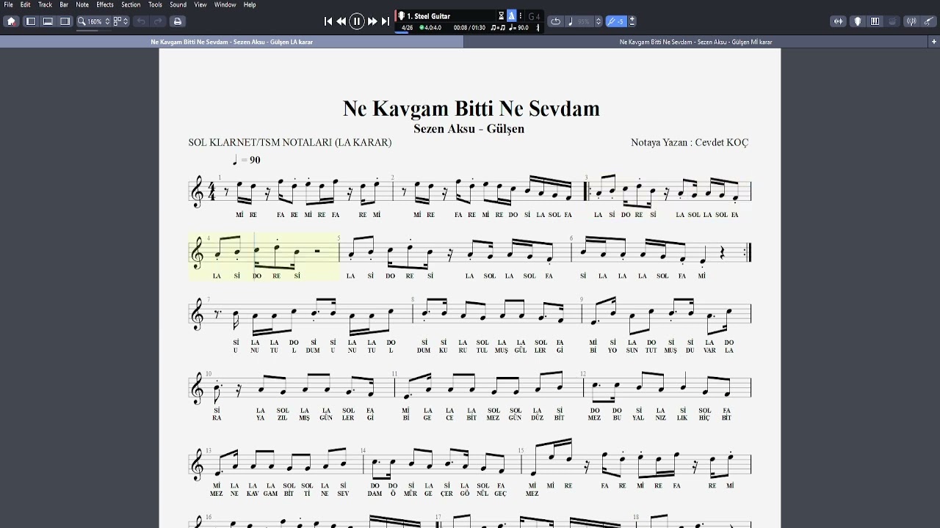Jump to the last bar
This screenshot has width=940, height=528.
point(386,21)
